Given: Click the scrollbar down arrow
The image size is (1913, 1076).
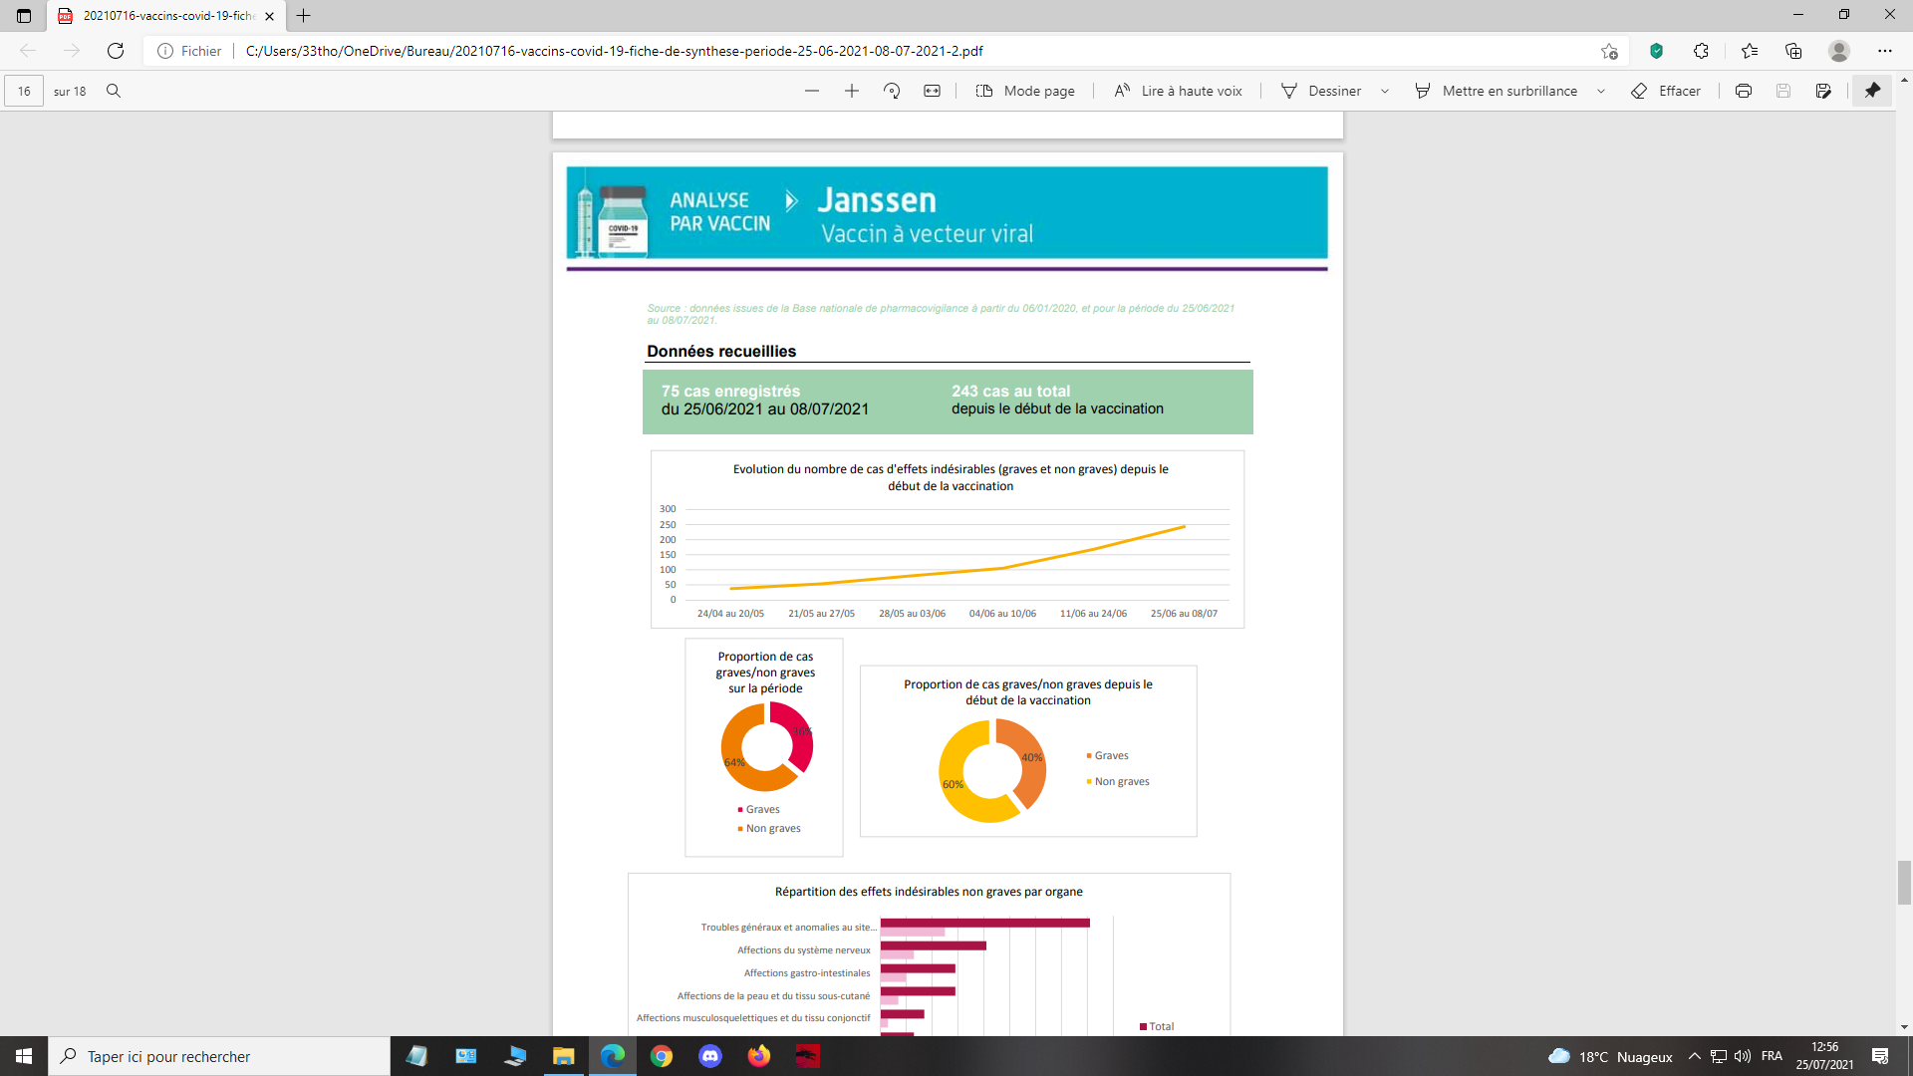Looking at the screenshot, I should pos(1904,1027).
